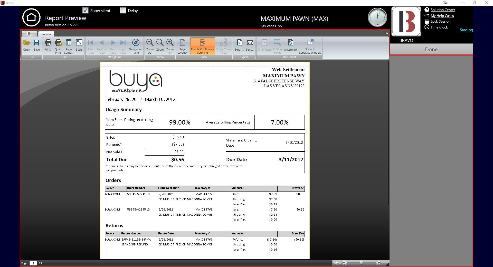The image size is (493, 267).
Task: Click the resize grip in status bar
Action: coord(387,264)
